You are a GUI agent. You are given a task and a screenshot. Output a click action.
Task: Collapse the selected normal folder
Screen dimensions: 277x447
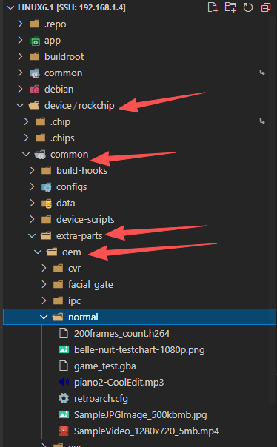[44, 317]
